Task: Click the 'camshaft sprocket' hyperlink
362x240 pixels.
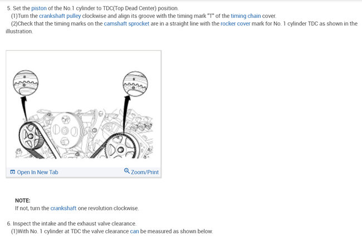Action: pyautogui.click(x=126, y=23)
